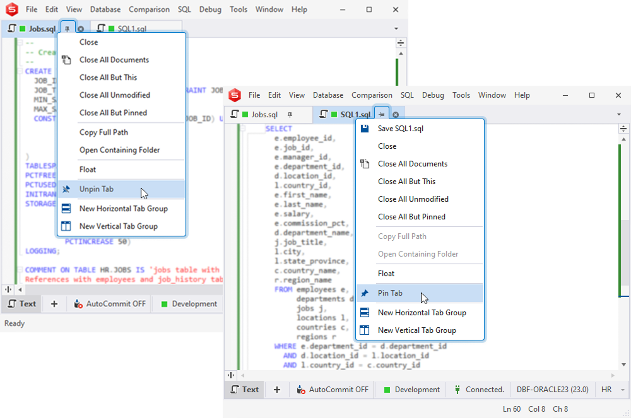Switch to the Text view tab in the left window

coord(22,305)
